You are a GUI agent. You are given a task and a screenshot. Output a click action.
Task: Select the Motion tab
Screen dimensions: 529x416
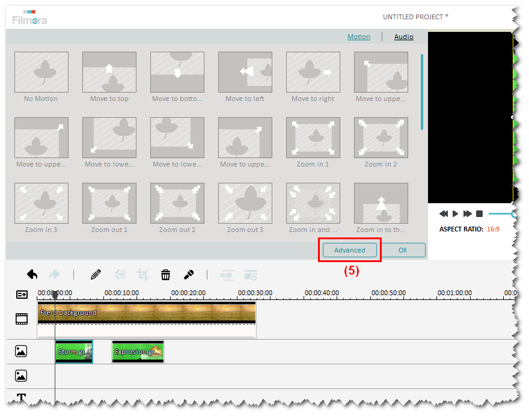point(359,37)
